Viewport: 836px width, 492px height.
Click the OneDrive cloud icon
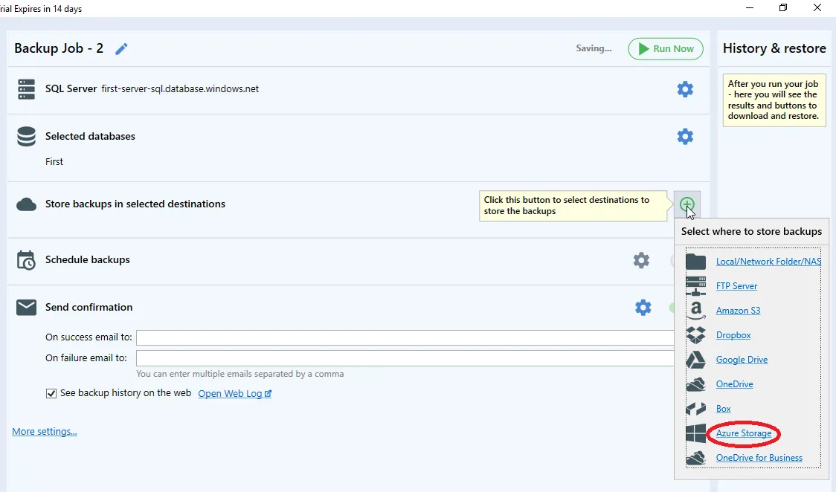695,384
